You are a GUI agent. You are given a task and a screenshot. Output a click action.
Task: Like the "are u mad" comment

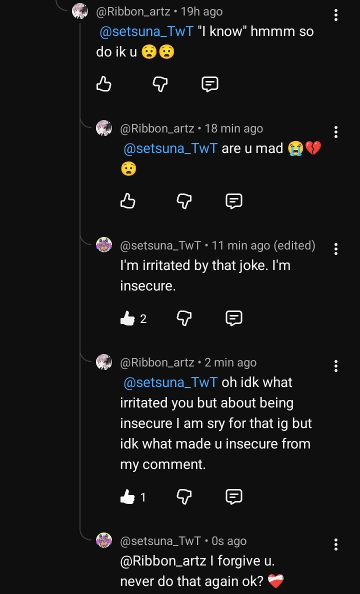click(x=128, y=201)
